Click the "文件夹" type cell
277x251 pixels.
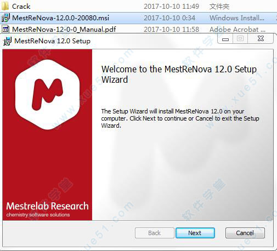coord(219,7)
